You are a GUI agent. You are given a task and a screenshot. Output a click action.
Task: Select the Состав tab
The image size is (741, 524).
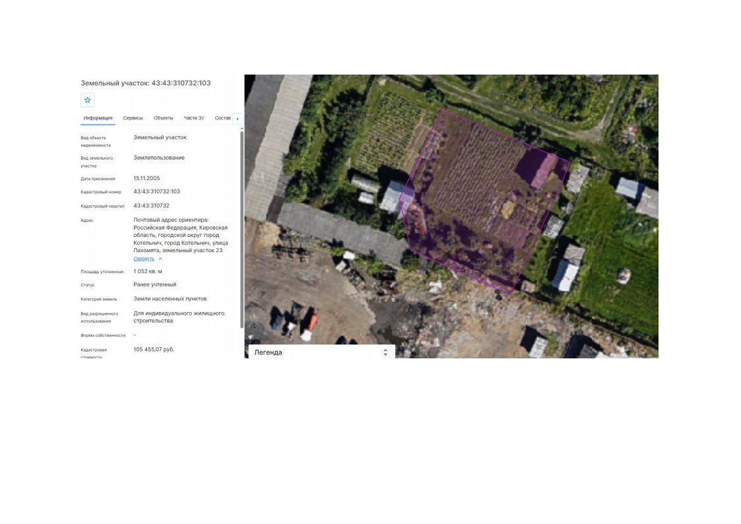coord(222,118)
